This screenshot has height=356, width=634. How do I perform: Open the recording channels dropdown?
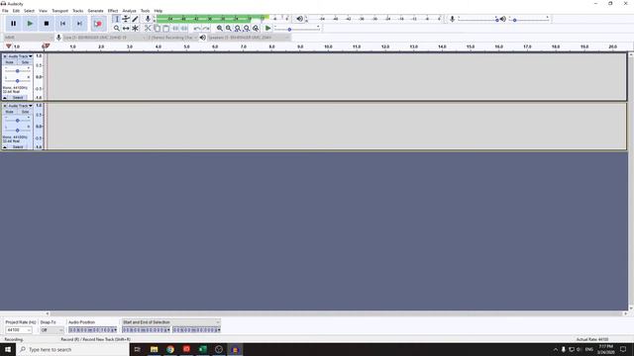pos(172,38)
